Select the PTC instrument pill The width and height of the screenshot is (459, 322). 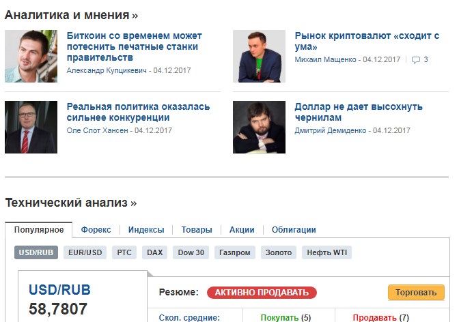(124, 252)
